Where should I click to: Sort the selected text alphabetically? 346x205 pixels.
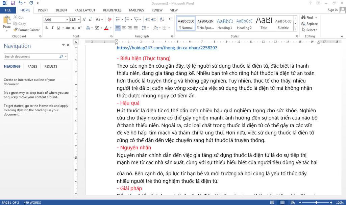coord(162,20)
